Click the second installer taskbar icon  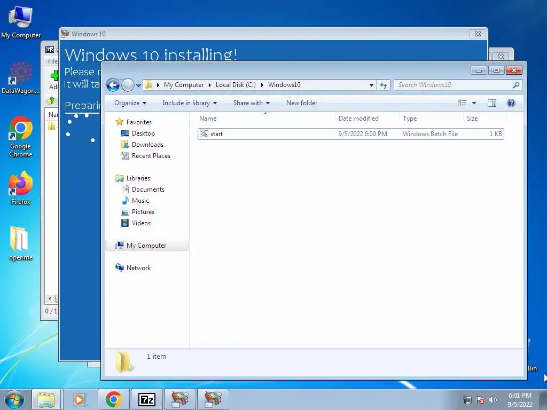click(213, 399)
